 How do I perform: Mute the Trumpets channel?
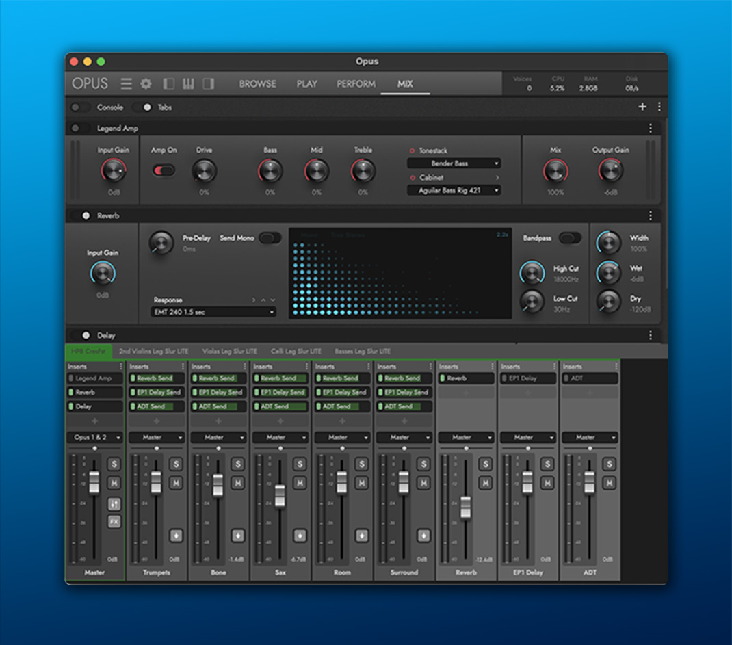[x=176, y=483]
